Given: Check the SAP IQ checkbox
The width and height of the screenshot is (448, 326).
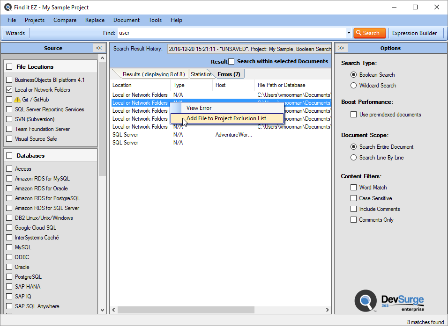Looking at the screenshot, I should click(9, 297).
